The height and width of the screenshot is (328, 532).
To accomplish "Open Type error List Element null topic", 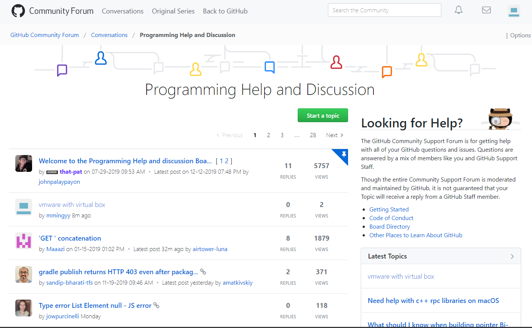I will click(x=95, y=306).
